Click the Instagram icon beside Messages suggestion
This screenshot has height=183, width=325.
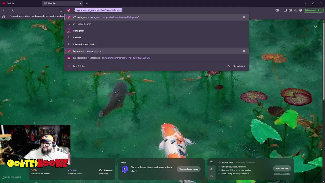point(69,58)
